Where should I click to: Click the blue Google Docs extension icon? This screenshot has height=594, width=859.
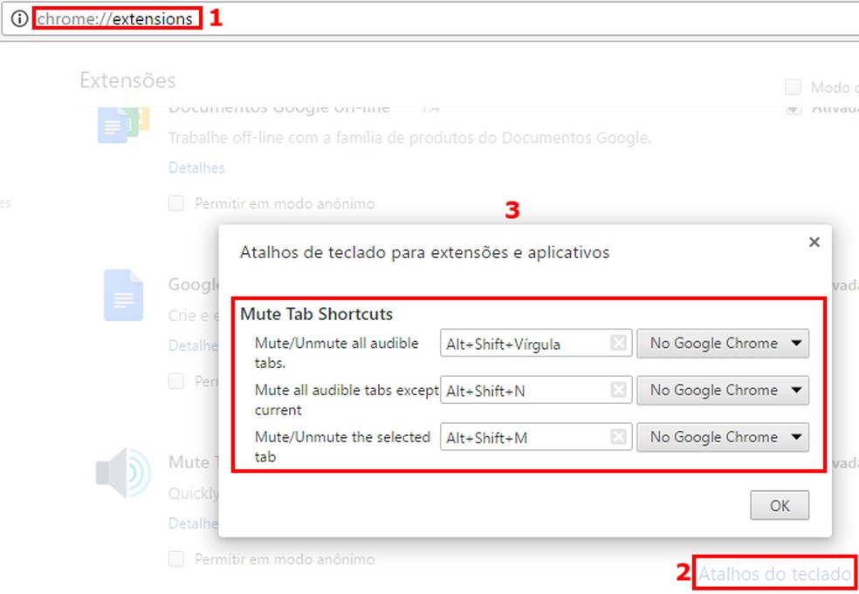(x=124, y=296)
